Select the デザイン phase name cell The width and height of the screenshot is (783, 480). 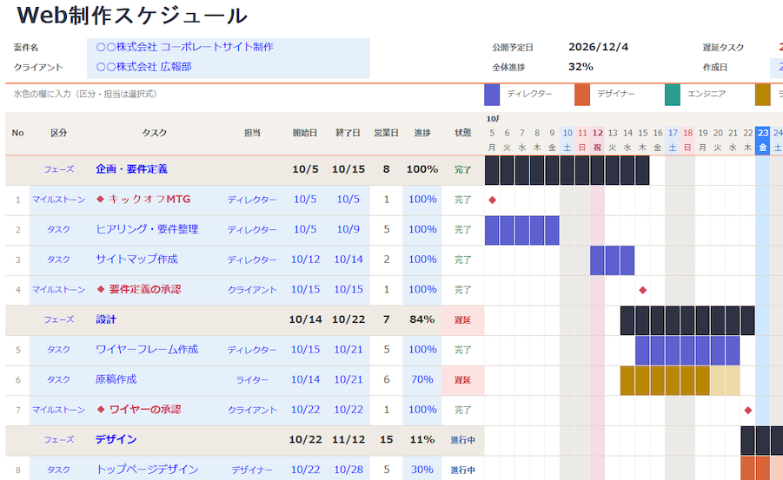point(116,439)
